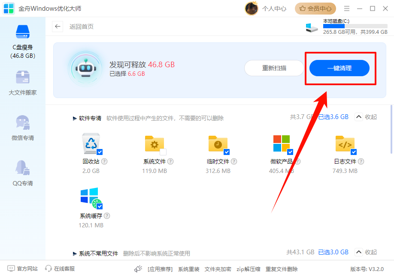Click 返回首页 to return home
The image size is (394, 277).
pos(82,27)
